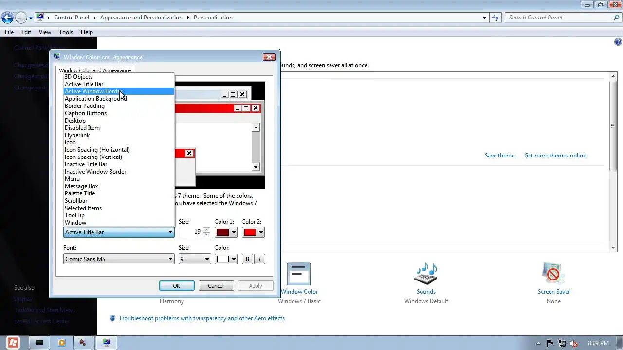Image resolution: width=623 pixels, height=350 pixels.
Task: Click the refresh button beside address bar
Action: point(495,17)
